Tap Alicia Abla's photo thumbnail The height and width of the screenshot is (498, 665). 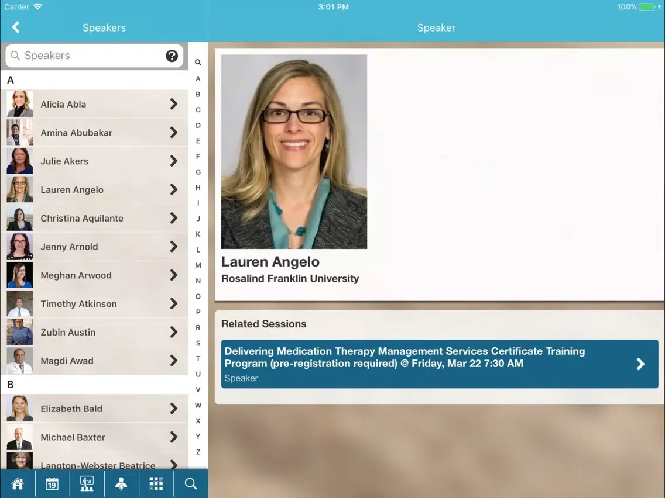coord(19,104)
